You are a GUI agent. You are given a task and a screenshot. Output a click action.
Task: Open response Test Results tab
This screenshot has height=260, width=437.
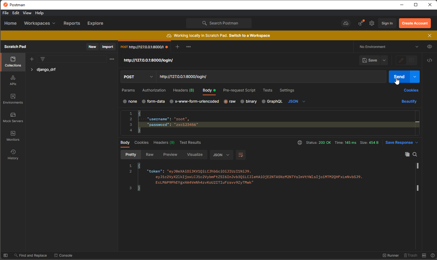point(190,143)
